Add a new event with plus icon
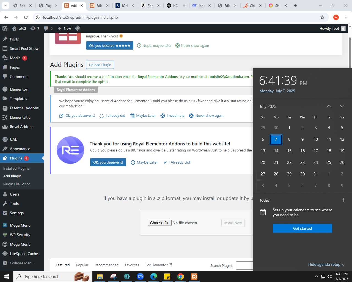The width and height of the screenshot is (352, 282). point(343,200)
